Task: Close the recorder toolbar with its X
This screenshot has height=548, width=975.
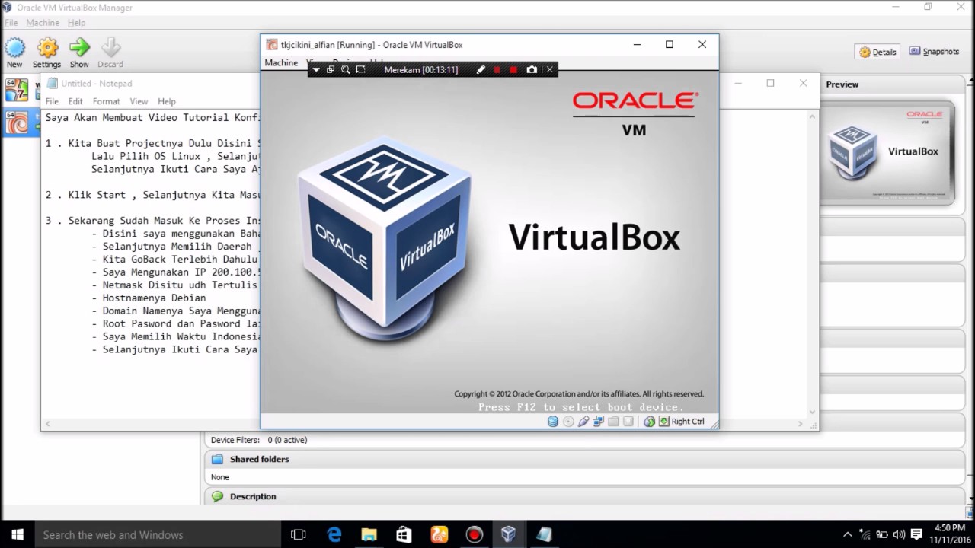Action: (549, 69)
